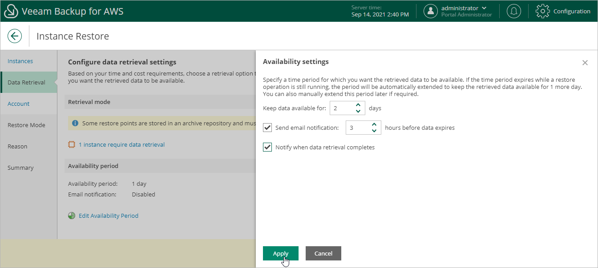This screenshot has width=598, height=268.
Task: Click the back arrow icon
Action: click(x=15, y=36)
